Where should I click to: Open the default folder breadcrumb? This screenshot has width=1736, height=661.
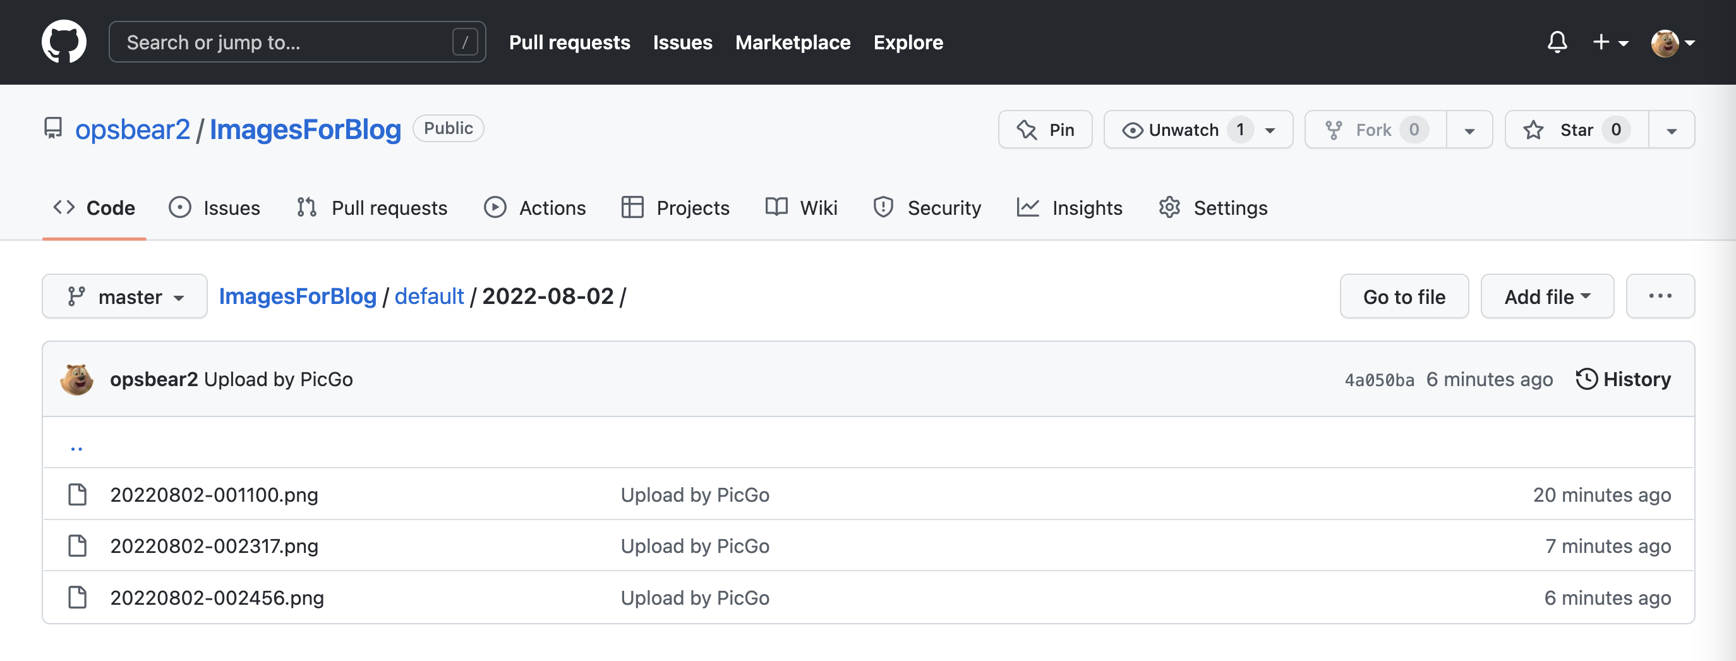click(430, 296)
